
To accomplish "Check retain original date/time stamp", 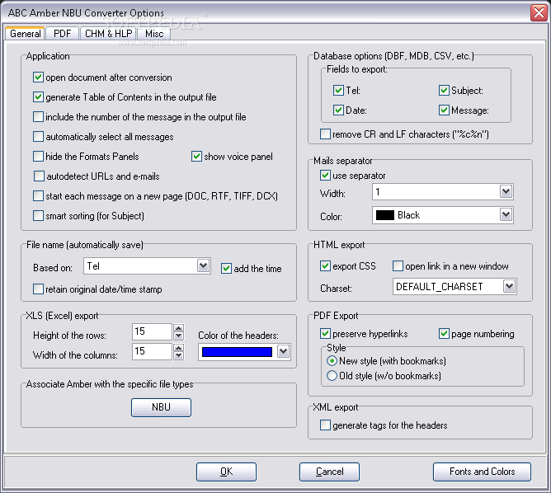I will pos(38,289).
